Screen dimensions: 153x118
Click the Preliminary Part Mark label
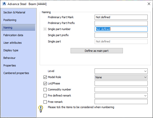61,17
